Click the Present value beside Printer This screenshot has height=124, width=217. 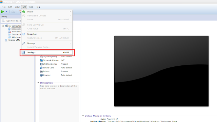point(64,71)
